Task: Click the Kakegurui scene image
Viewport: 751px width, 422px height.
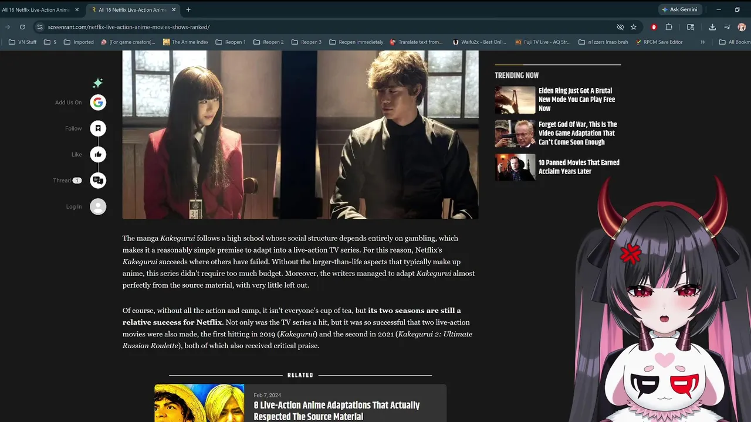Action: 300,135
